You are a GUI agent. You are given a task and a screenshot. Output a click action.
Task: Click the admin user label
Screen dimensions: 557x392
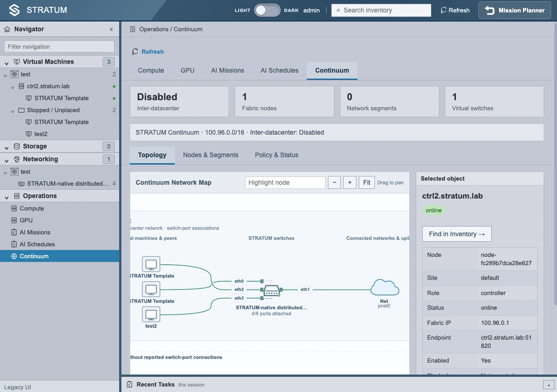coord(311,10)
